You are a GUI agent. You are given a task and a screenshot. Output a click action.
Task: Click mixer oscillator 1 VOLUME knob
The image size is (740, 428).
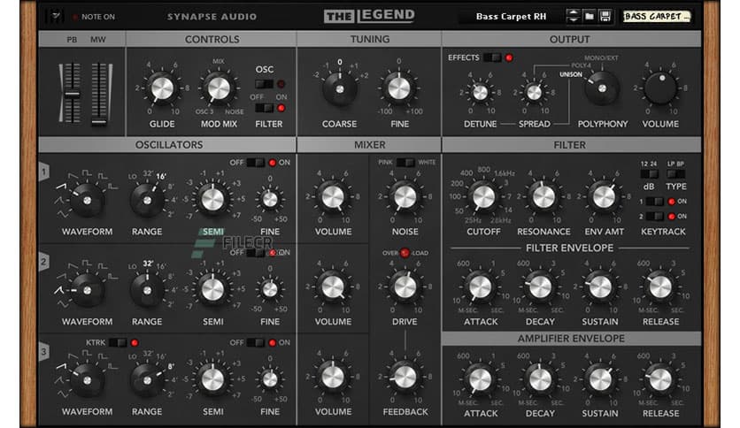coord(333,197)
